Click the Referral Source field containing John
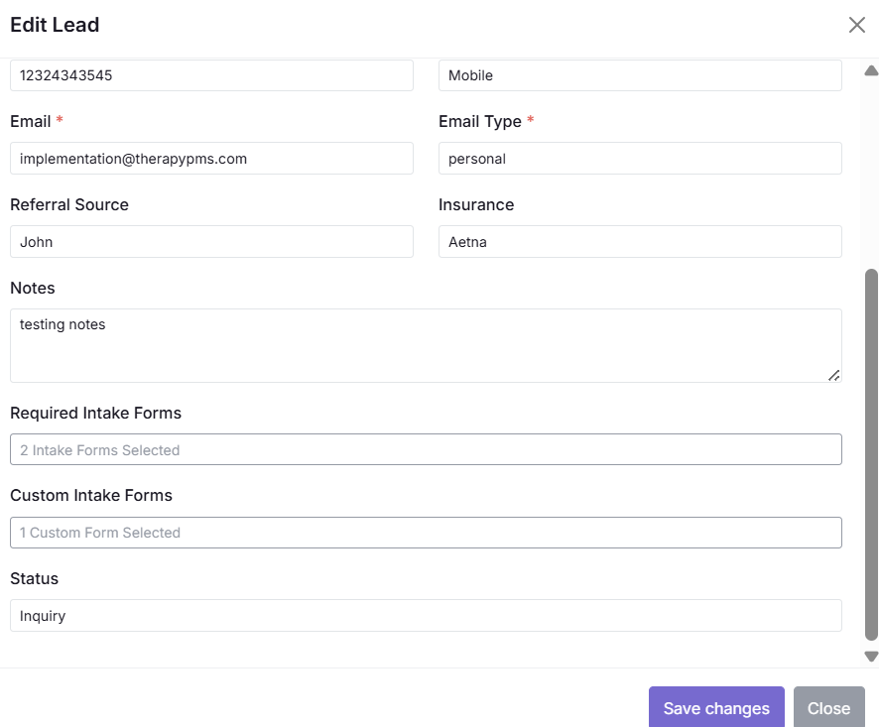This screenshot has height=727, width=879. [211, 242]
